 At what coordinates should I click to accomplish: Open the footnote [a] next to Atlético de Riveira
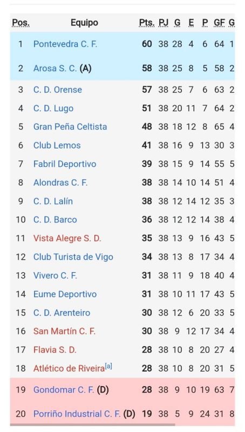108,367
